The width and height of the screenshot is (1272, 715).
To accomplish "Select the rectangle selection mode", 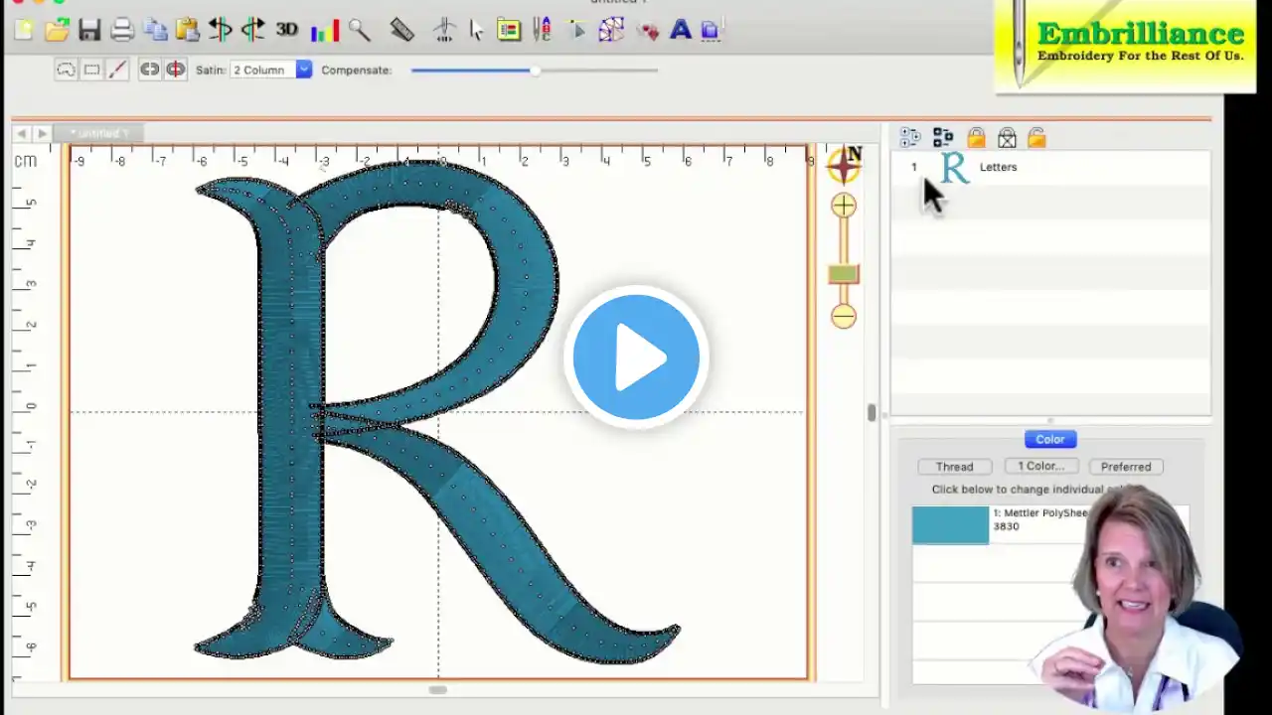I will point(91,70).
